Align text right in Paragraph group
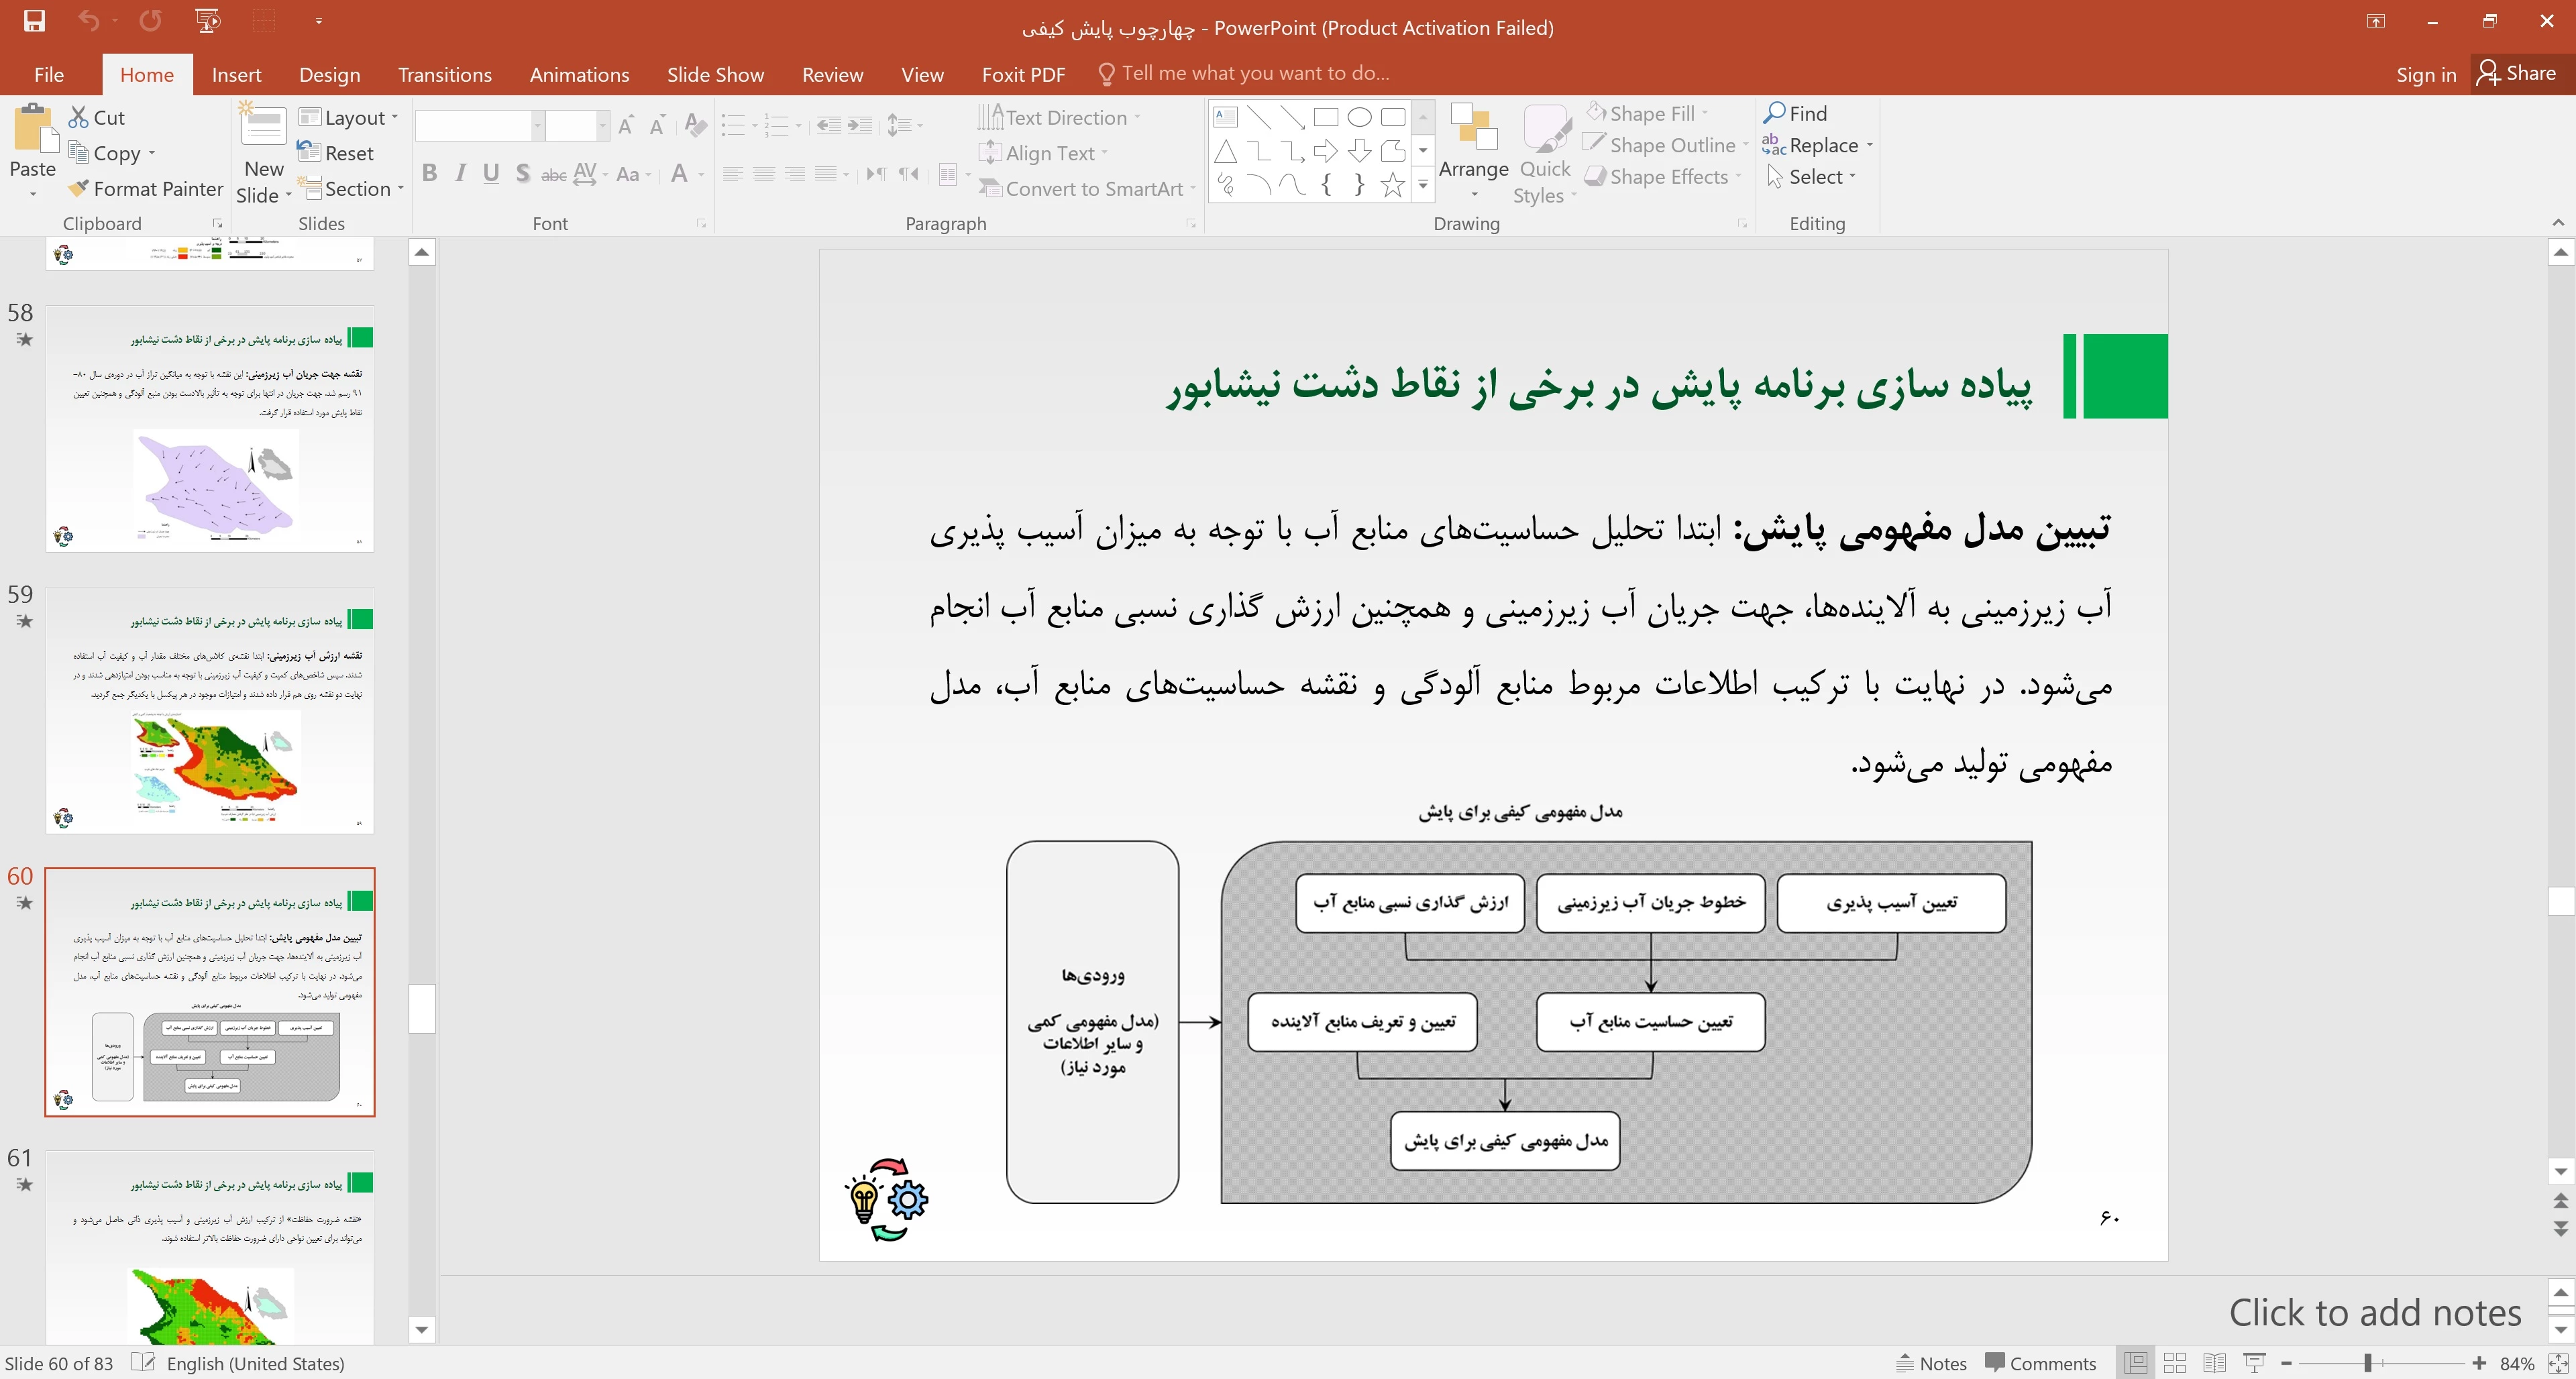 tap(795, 174)
